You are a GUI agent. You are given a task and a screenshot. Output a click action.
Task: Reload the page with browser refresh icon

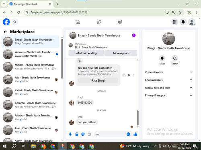[18, 12]
